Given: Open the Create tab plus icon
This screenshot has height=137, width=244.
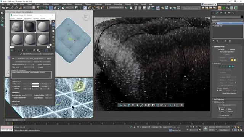Looking at the screenshot, I should click(213, 13).
